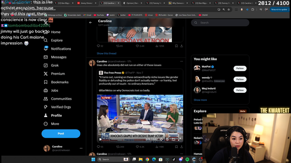Open Grok from the sidebar
The image size is (291, 163).
(45, 65)
